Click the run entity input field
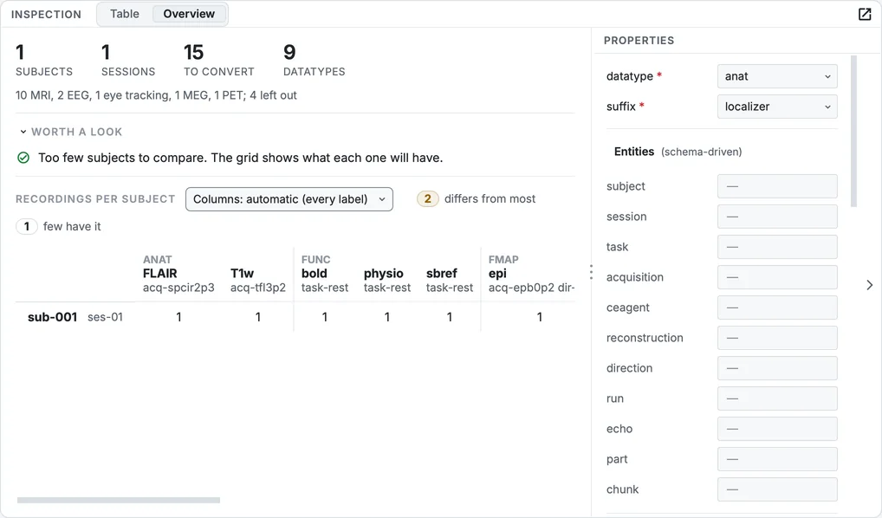Image resolution: width=882 pixels, height=518 pixels. tap(777, 398)
